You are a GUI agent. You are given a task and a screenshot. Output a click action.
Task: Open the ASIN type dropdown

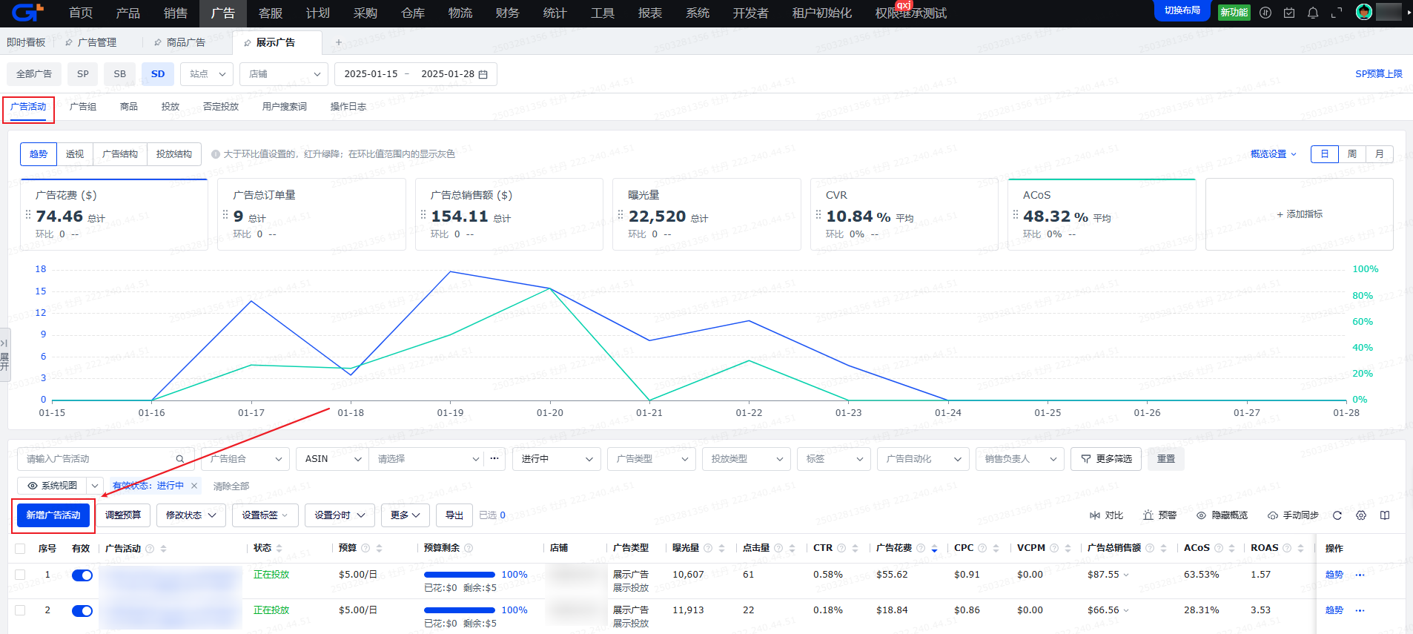coord(331,459)
